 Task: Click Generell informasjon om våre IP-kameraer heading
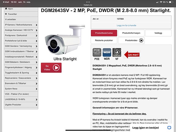click(115, 108)
